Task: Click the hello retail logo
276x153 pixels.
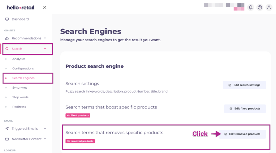Action: click(20, 7)
